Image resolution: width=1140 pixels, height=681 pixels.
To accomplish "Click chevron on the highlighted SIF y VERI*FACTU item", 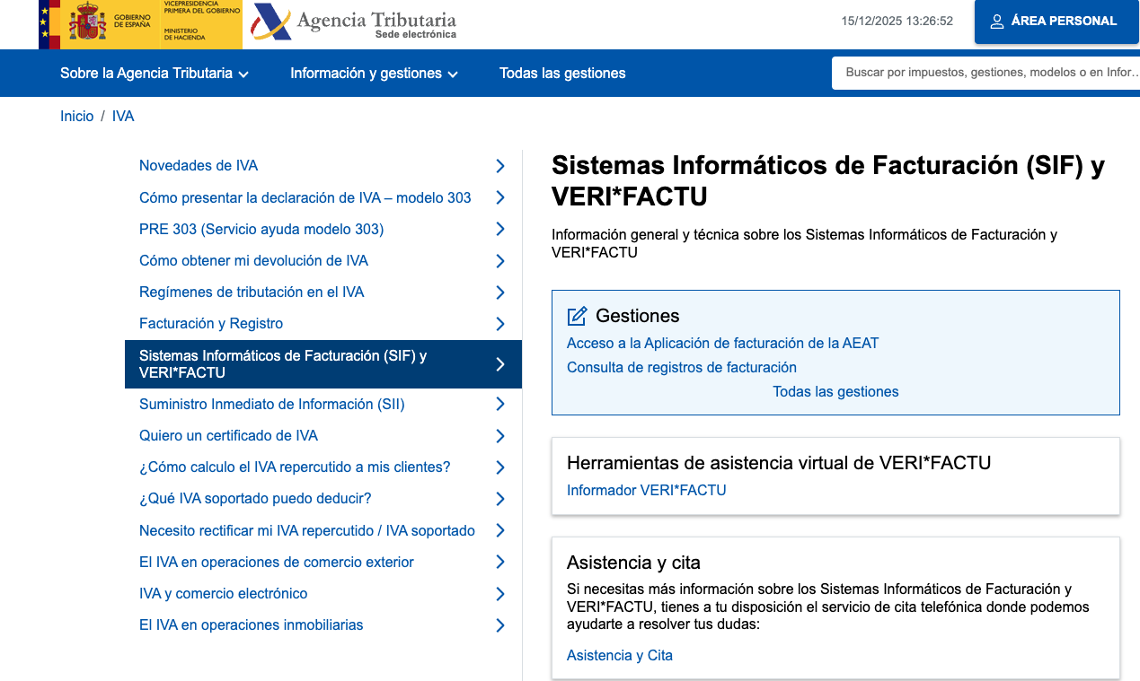I will [500, 364].
